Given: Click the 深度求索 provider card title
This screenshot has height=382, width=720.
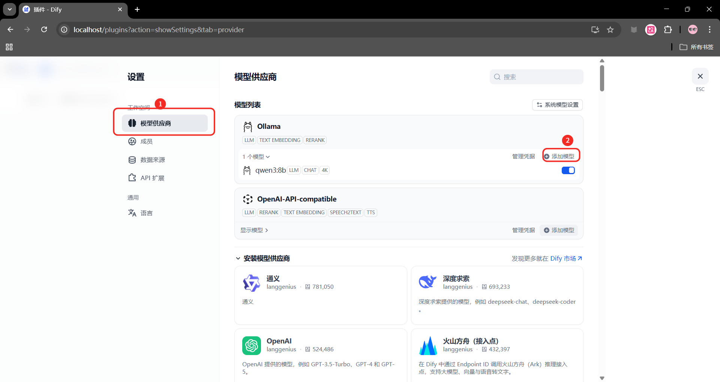Looking at the screenshot, I should point(456,279).
